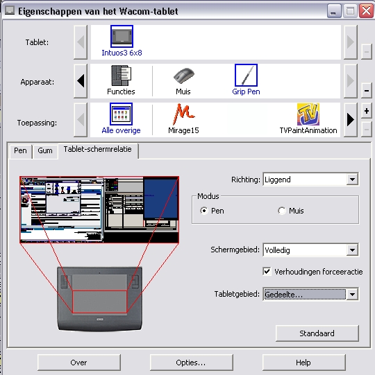Screen dimensions: 375x375
Task: Select the Pen mode radio button
Action: [x=204, y=211]
